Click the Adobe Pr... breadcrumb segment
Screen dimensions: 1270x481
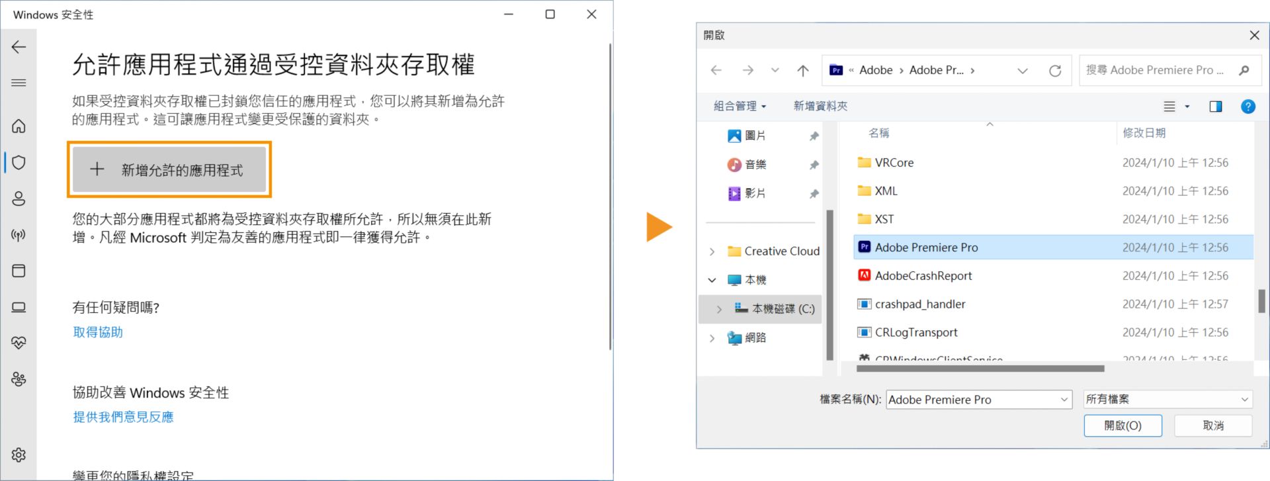point(936,70)
